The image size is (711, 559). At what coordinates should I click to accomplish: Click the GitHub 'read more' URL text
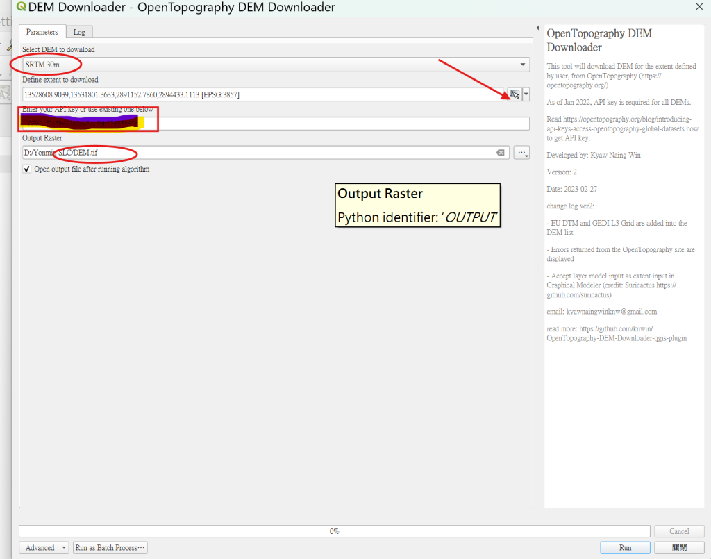617,333
